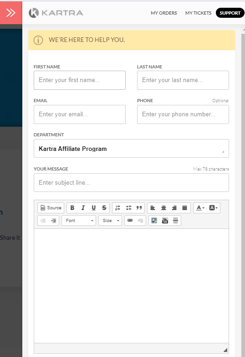The width and height of the screenshot is (245, 357).
Task: Remove the link with the unlink icon
Action: point(141,220)
